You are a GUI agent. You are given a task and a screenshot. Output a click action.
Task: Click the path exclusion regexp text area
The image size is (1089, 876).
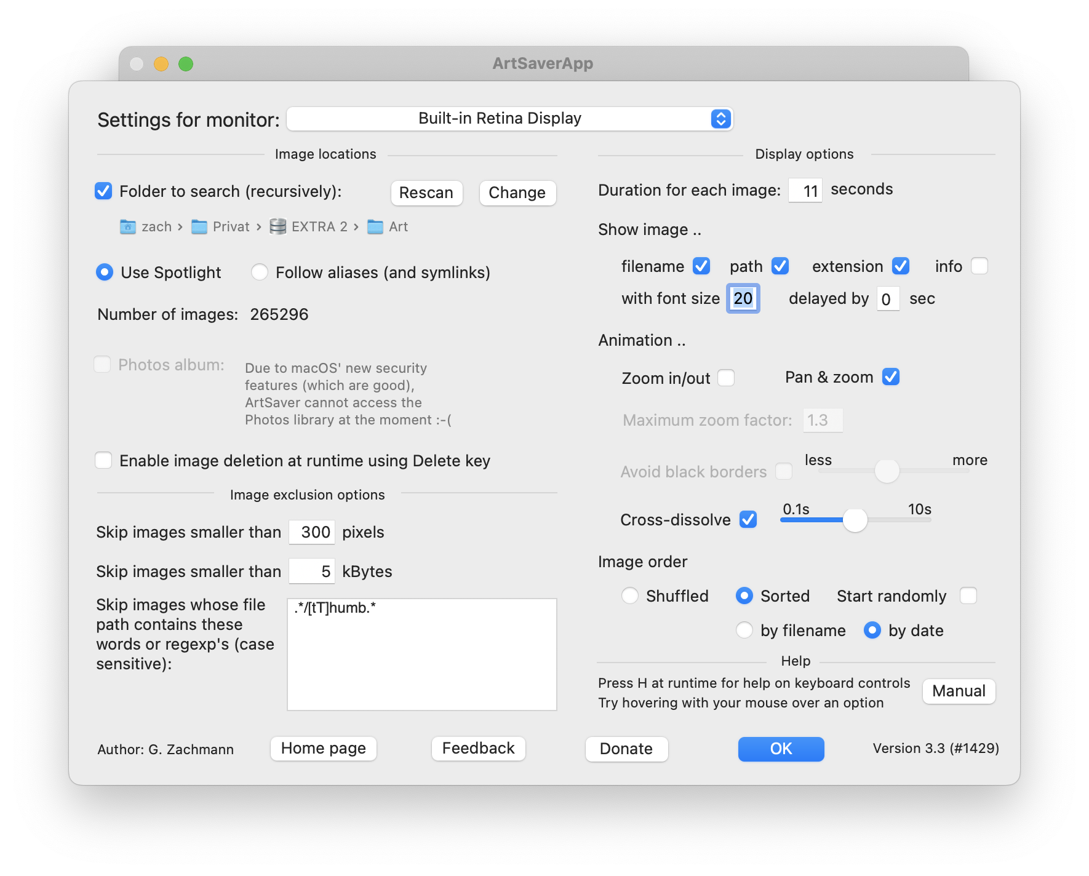(x=422, y=654)
